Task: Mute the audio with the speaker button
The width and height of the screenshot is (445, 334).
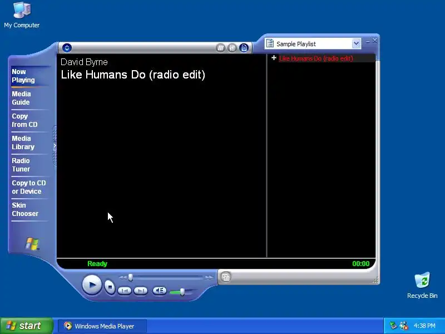Action: click(160, 291)
